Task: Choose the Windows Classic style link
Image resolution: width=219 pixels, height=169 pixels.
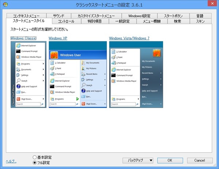Action: 23,38
